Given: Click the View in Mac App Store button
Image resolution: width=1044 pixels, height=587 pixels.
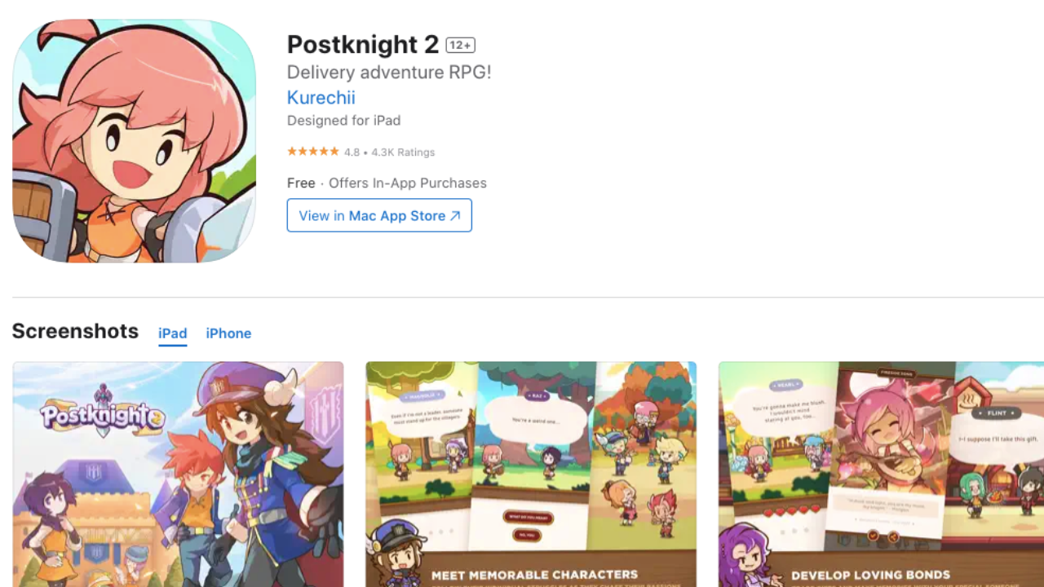Looking at the screenshot, I should click(x=379, y=215).
